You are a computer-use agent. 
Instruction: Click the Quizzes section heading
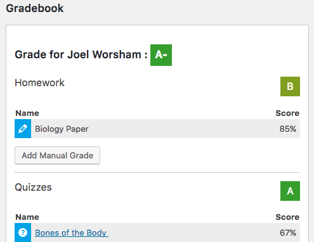tap(33, 187)
